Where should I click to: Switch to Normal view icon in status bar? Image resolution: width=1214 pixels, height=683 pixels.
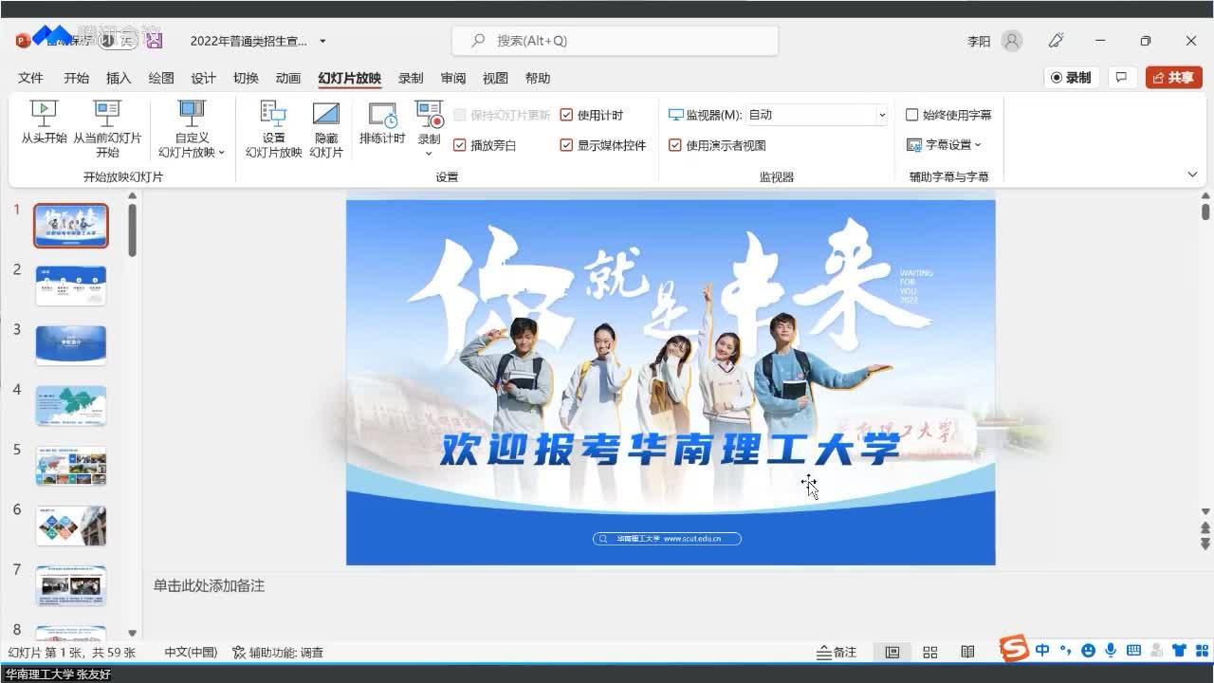click(x=892, y=653)
